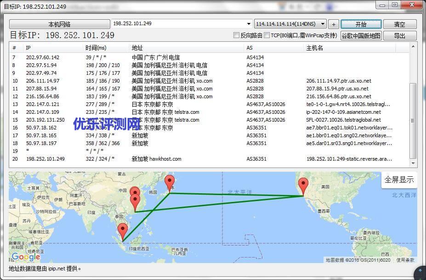The height and width of the screenshot is (280, 426).
Task: Open the 使用条款 link on the map
Action: (405, 260)
